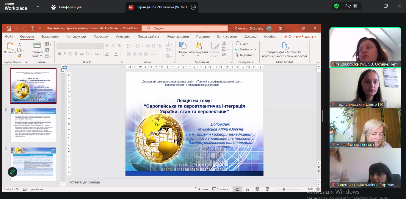Click the zoom slider handle
The height and width of the screenshot is (199, 406).
coord(284,189)
